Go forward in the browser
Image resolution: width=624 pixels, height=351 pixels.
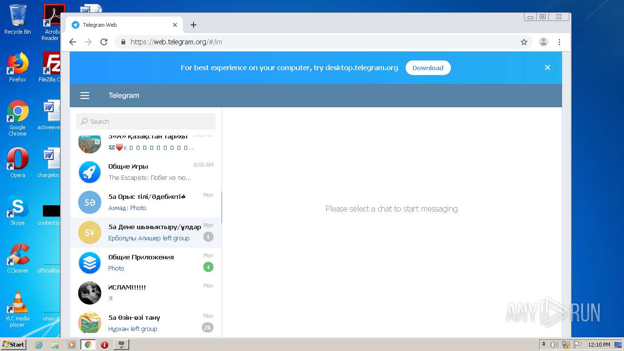(88, 42)
